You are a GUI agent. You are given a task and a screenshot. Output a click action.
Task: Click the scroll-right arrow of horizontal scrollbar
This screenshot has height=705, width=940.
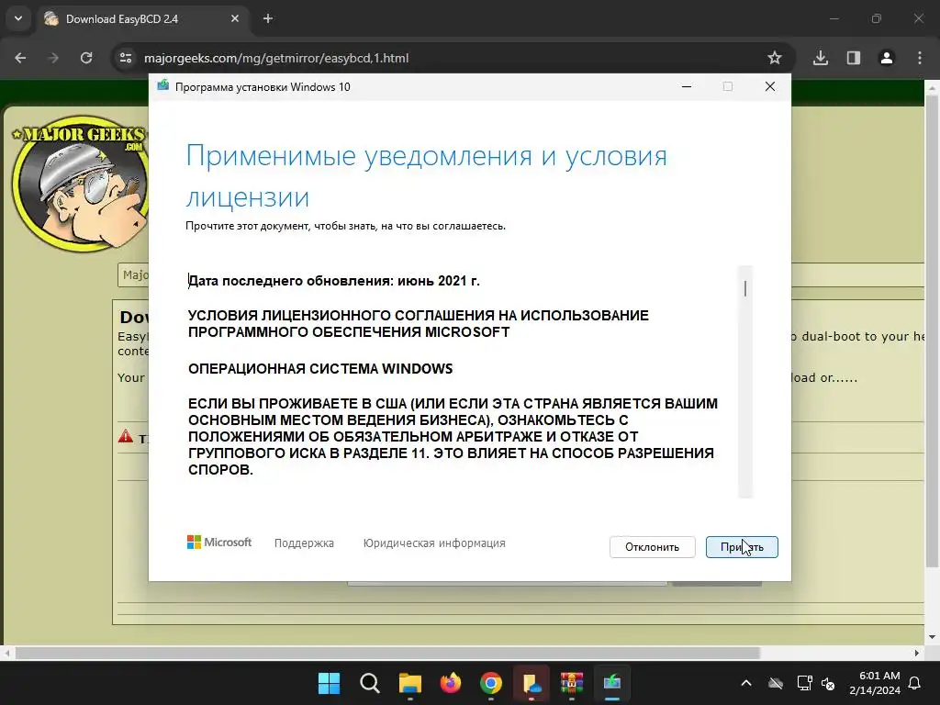click(x=917, y=653)
